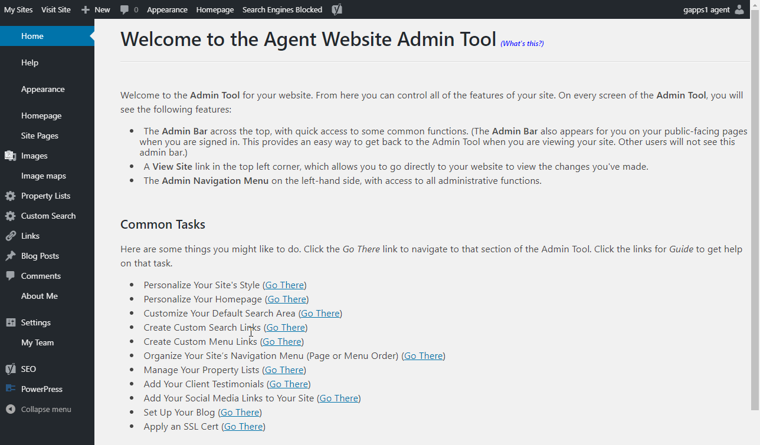Click the "What's this?" link beside the title

coord(522,44)
